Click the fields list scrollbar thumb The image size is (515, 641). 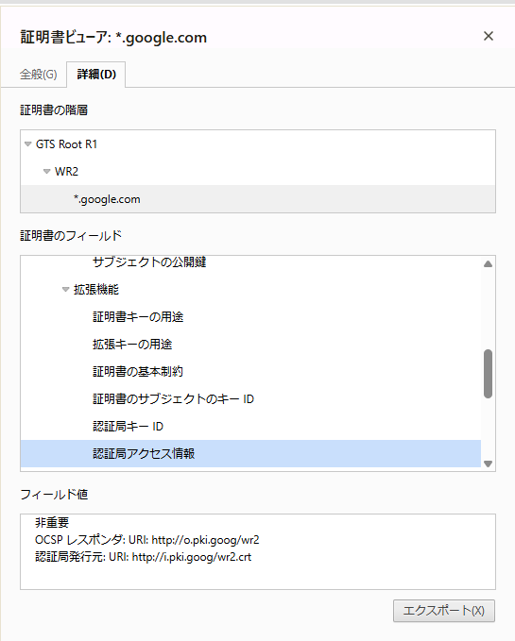[488, 374]
